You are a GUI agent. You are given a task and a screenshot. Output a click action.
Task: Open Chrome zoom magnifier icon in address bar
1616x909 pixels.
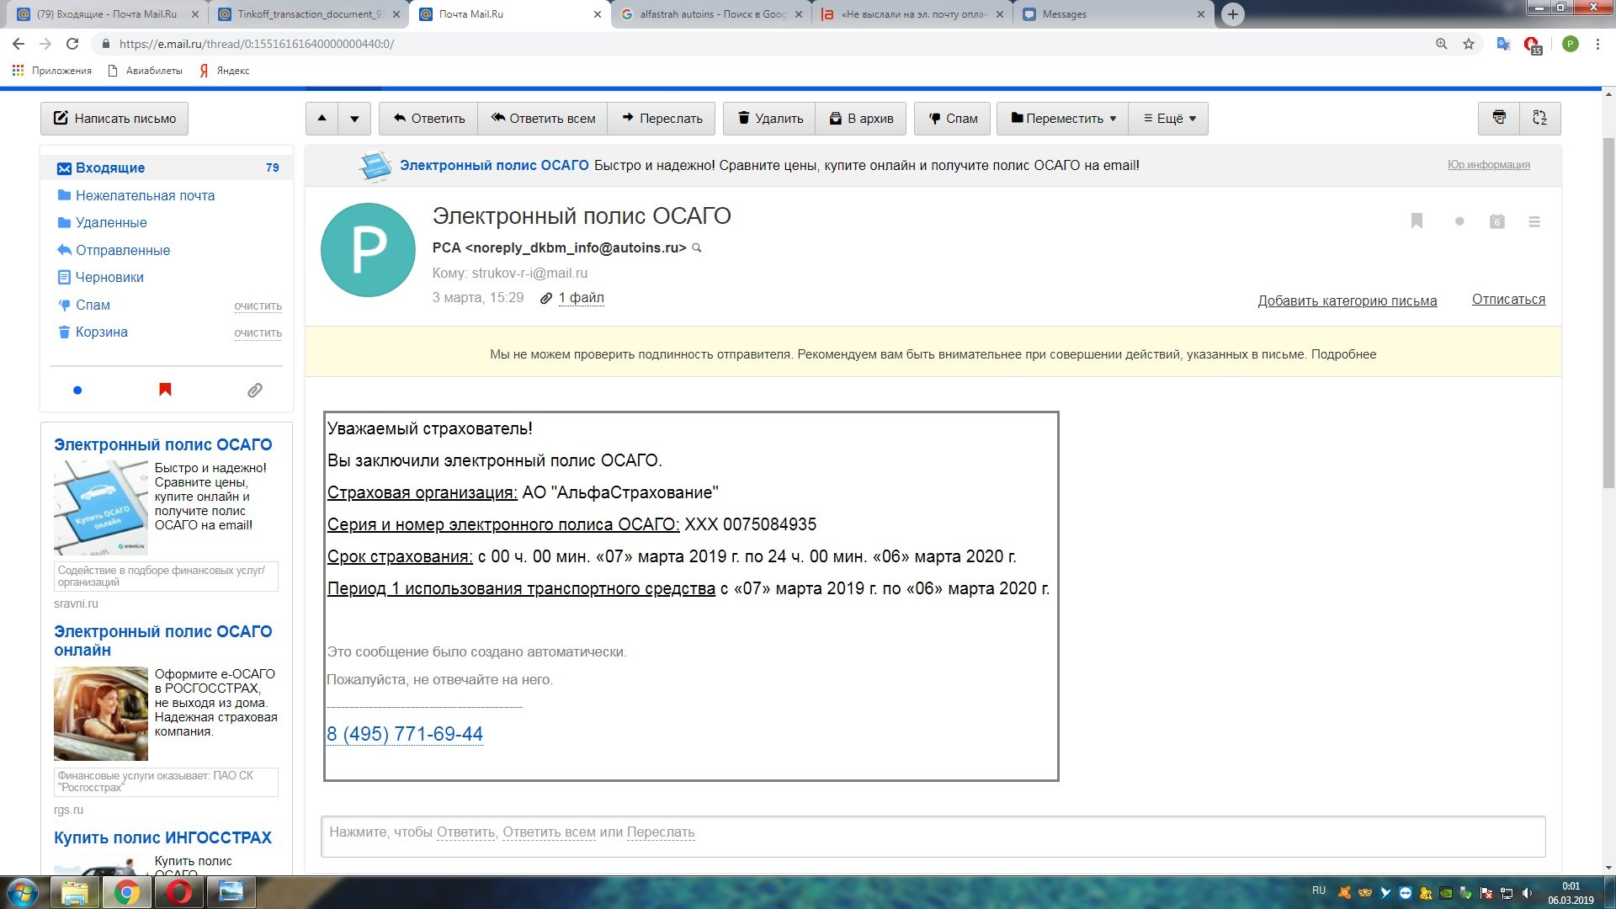[1441, 44]
